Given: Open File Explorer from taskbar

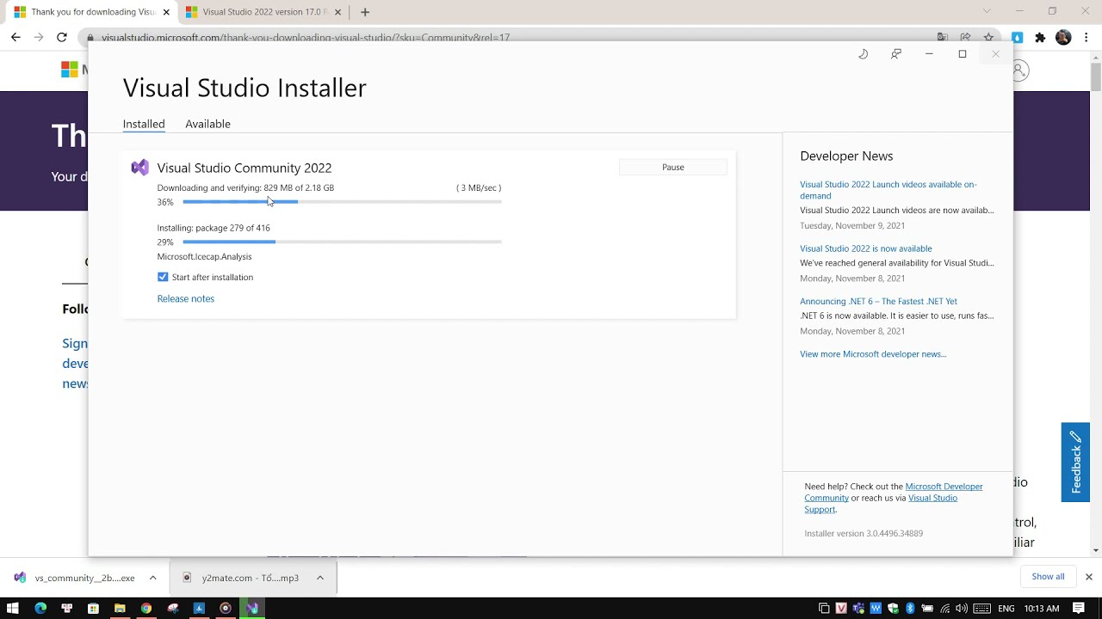Looking at the screenshot, I should [x=120, y=608].
